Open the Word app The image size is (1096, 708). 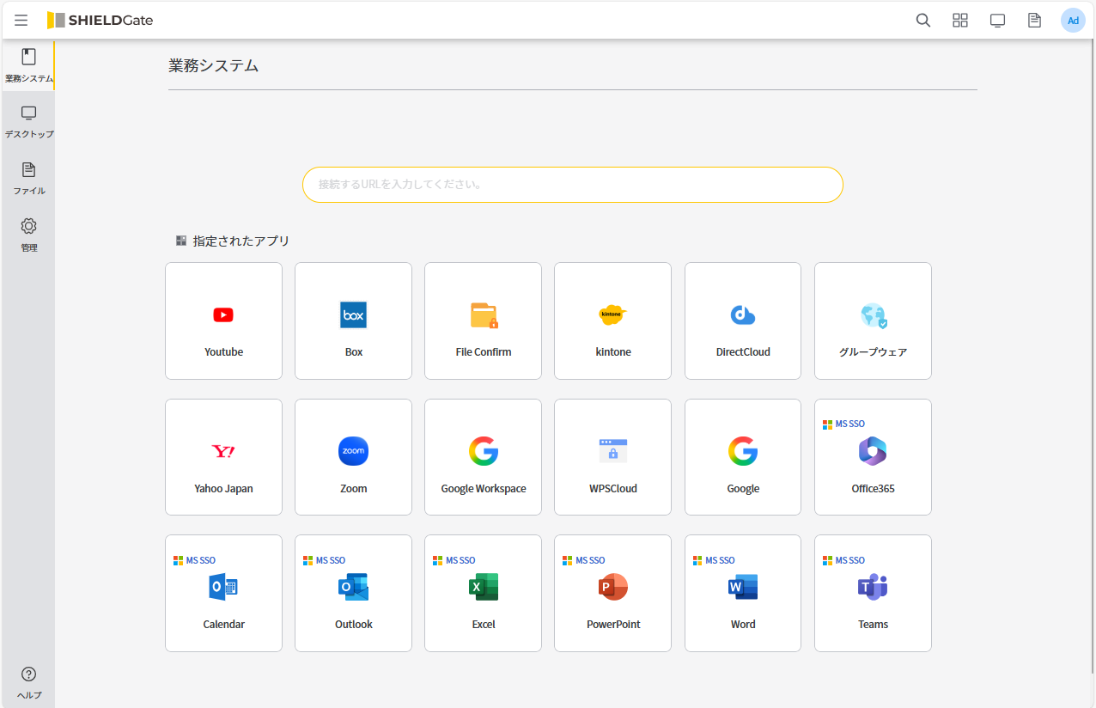tap(743, 593)
